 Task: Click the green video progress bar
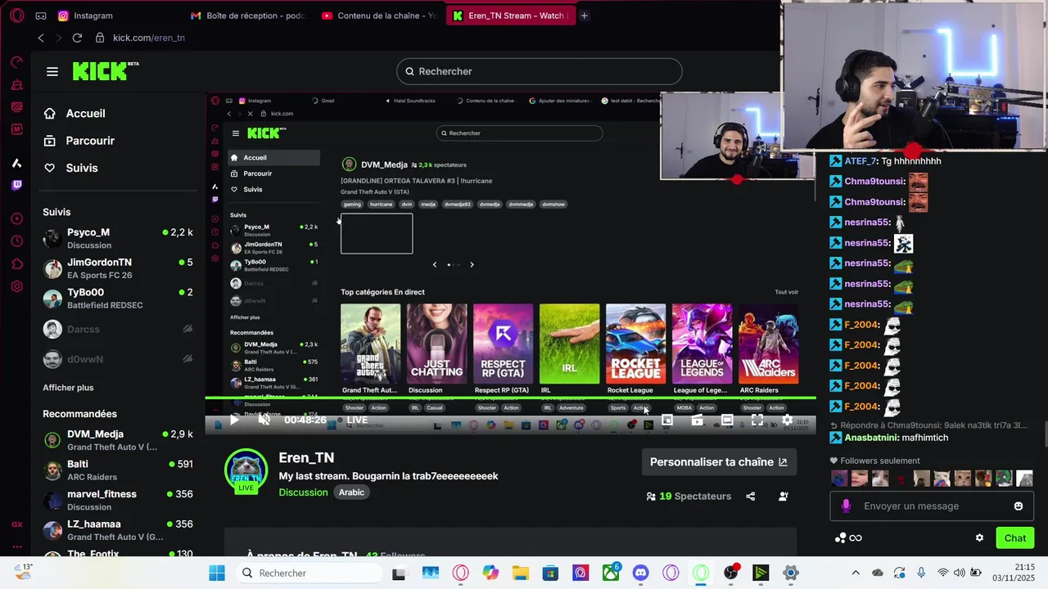coord(510,398)
